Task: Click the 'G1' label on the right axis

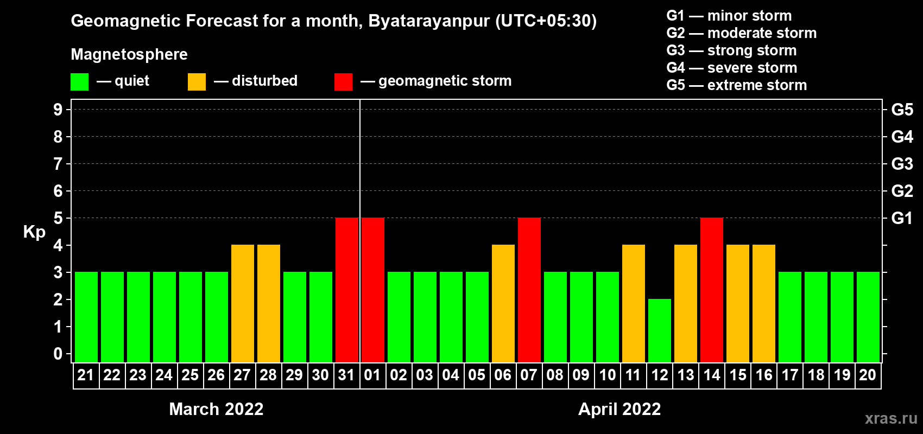Action: tap(902, 218)
